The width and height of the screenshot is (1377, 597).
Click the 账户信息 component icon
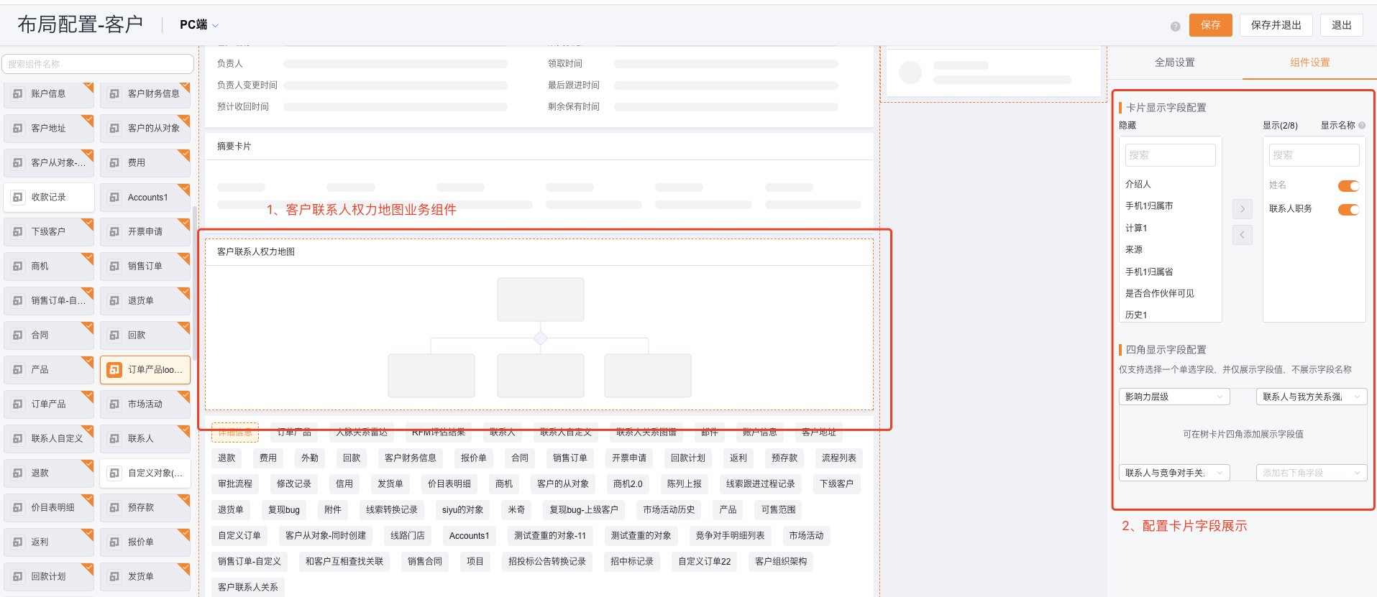pyautogui.click(x=17, y=94)
